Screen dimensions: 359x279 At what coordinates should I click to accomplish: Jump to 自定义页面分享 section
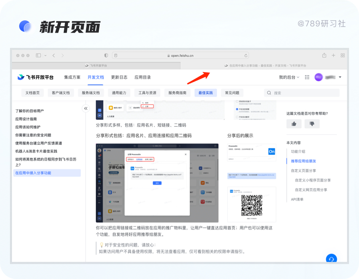pos(304,171)
